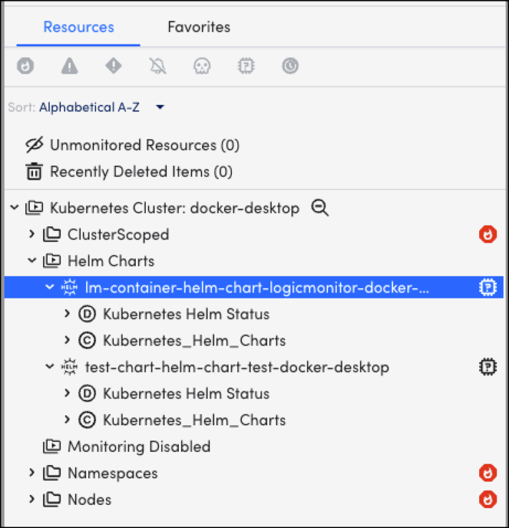Select the Resources tab
This screenshot has width=509, height=528.
pos(79,27)
